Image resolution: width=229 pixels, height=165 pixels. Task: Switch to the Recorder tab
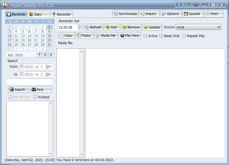click(61, 14)
